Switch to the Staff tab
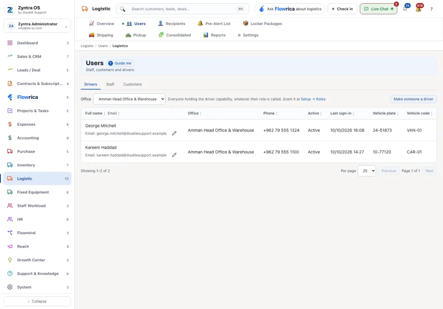This screenshot has width=443, height=309. tap(110, 84)
